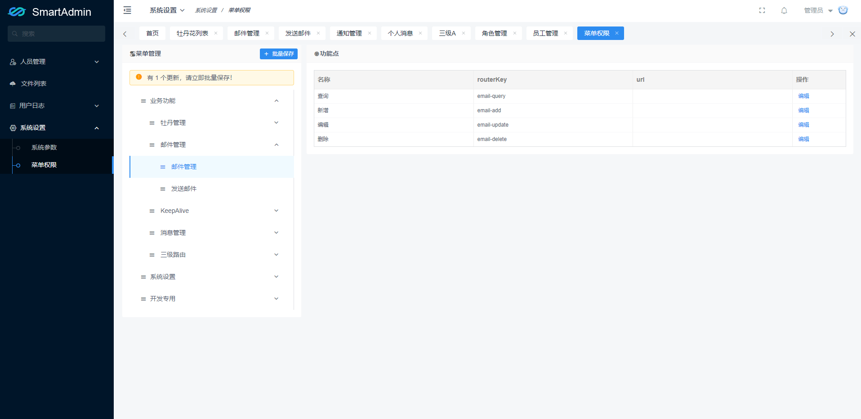Image resolution: width=861 pixels, height=419 pixels.
Task: Click the 名称 column header
Action: 394,79
